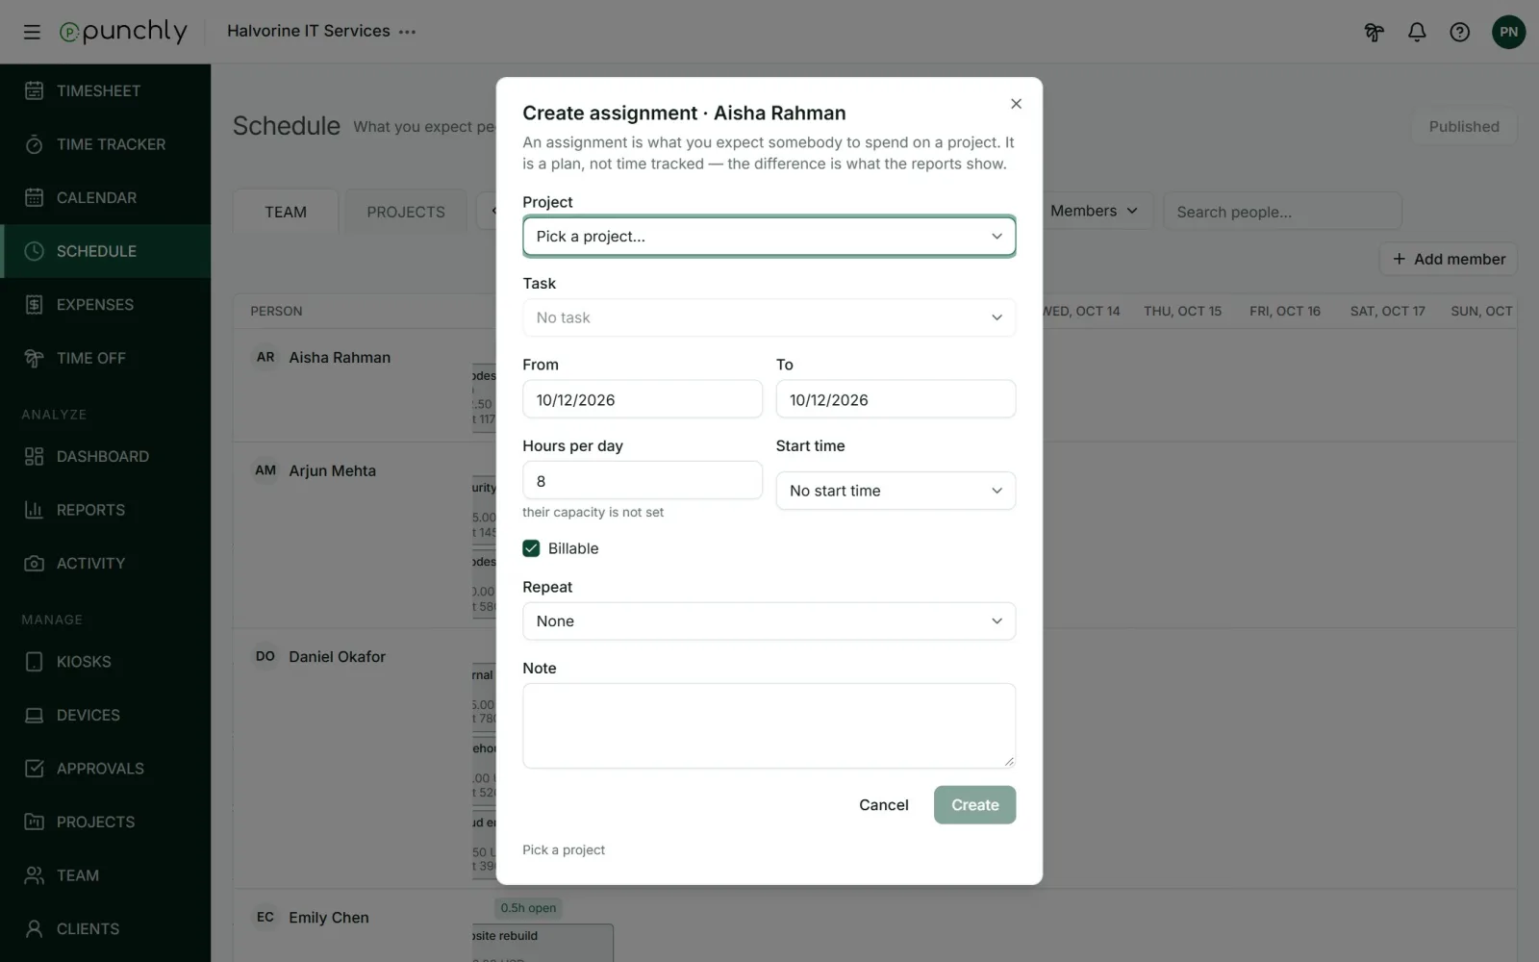This screenshot has width=1539, height=962.
Task: Click the SAT, OCT 17 column header
Action: pos(1387,311)
